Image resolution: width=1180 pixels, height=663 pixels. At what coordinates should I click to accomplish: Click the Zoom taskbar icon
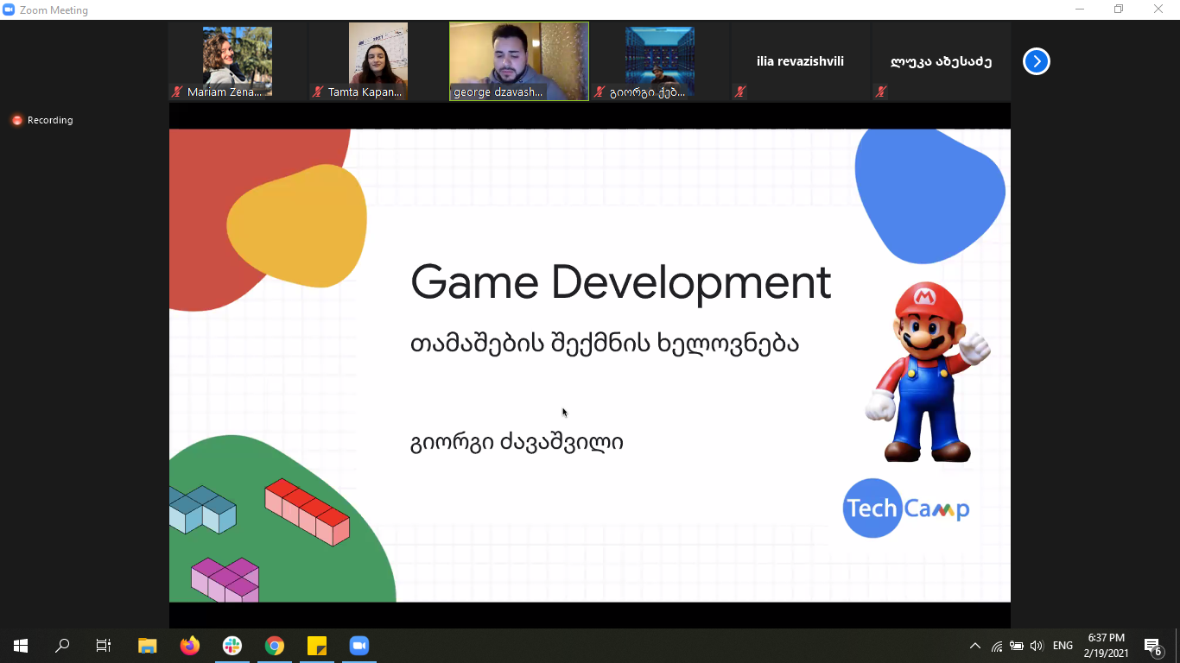[359, 645]
